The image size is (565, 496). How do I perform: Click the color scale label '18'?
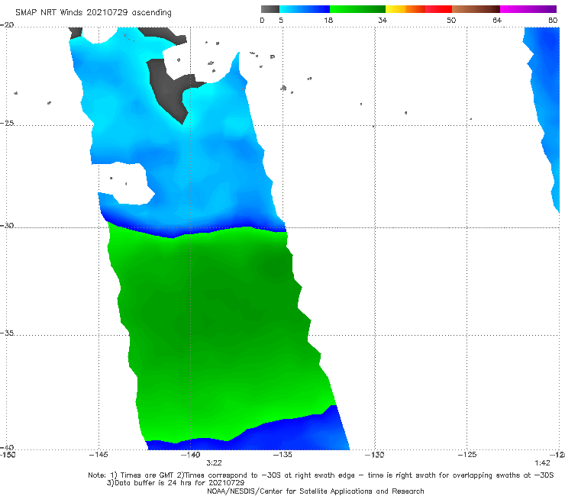click(328, 20)
